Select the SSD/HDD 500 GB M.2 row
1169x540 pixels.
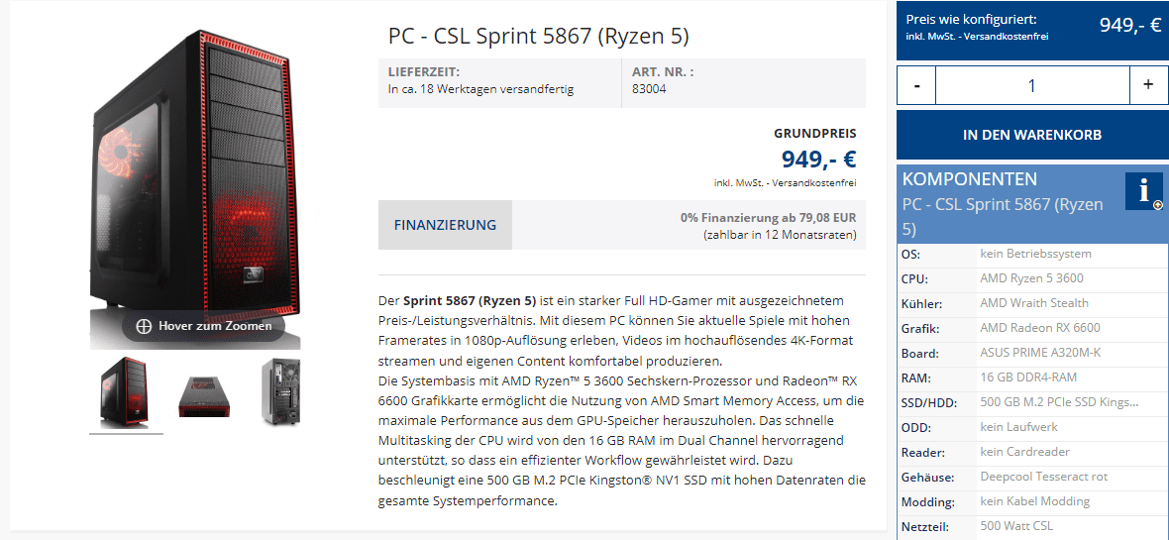tap(1031, 402)
